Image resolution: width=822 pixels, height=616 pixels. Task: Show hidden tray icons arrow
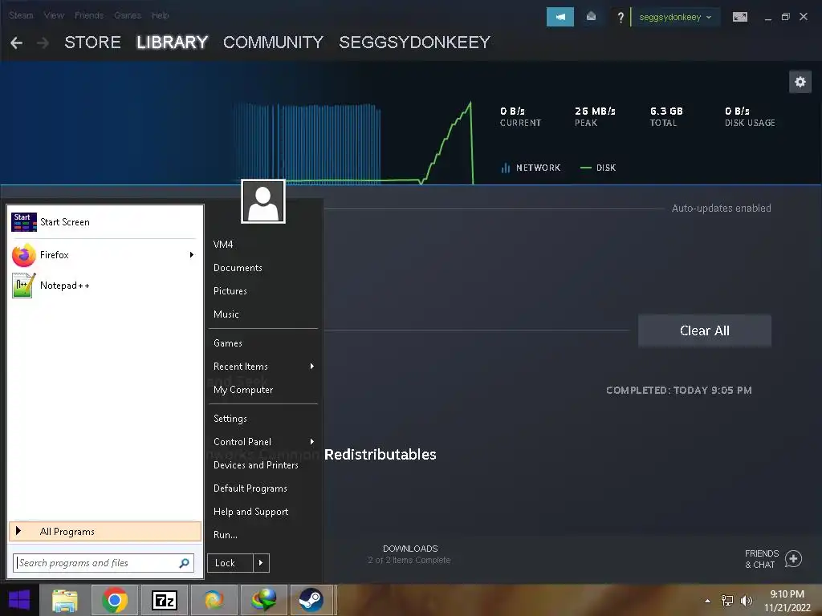coord(708,602)
